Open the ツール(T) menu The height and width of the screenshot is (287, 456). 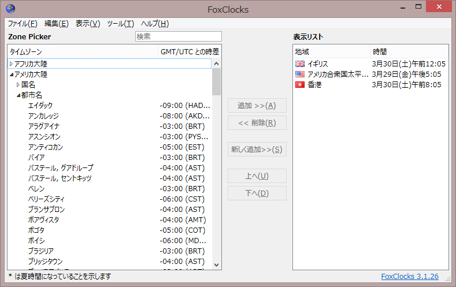[x=120, y=24]
